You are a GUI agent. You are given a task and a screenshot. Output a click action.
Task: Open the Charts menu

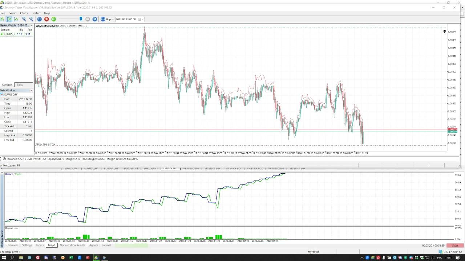pyautogui.click(x=24, y=13)
